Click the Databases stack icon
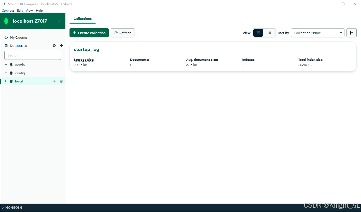Screen dimensions: 361x212 (6, 46)
